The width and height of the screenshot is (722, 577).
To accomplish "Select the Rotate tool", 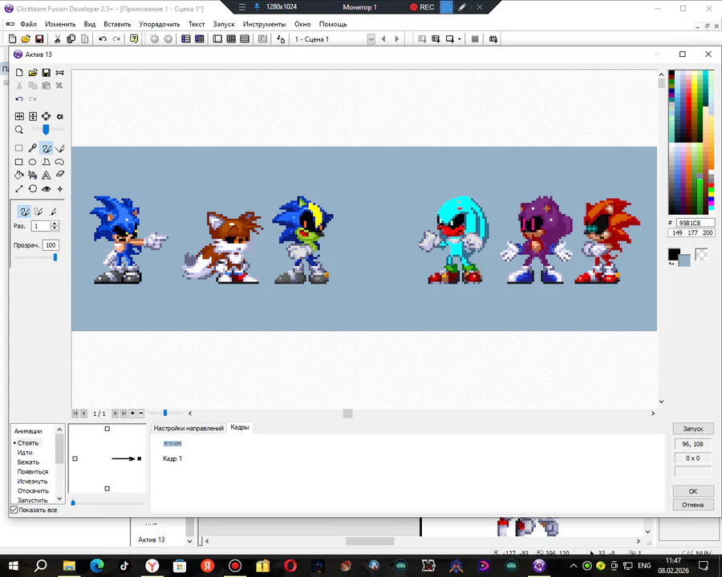I will [x=33, y=188].
